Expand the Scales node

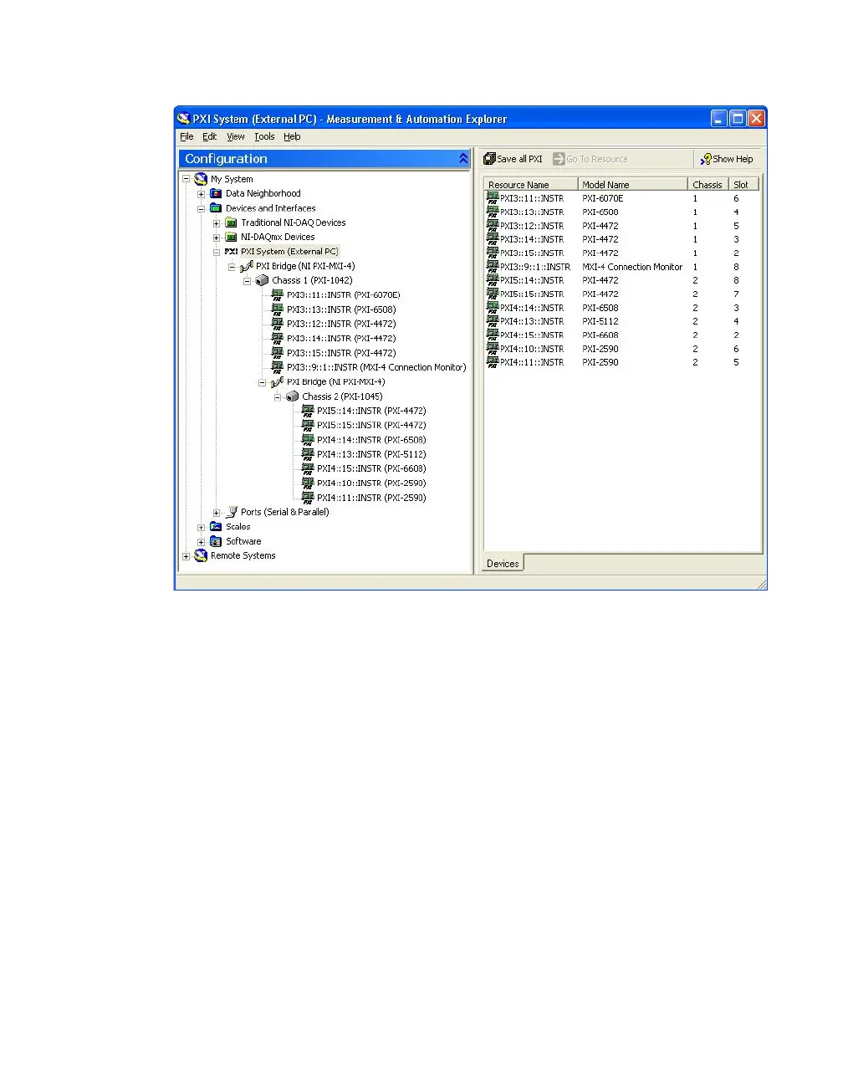pos(201,528)
